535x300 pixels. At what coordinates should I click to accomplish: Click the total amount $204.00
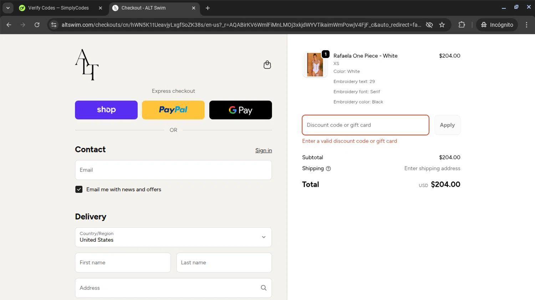(x=445, y=184)
